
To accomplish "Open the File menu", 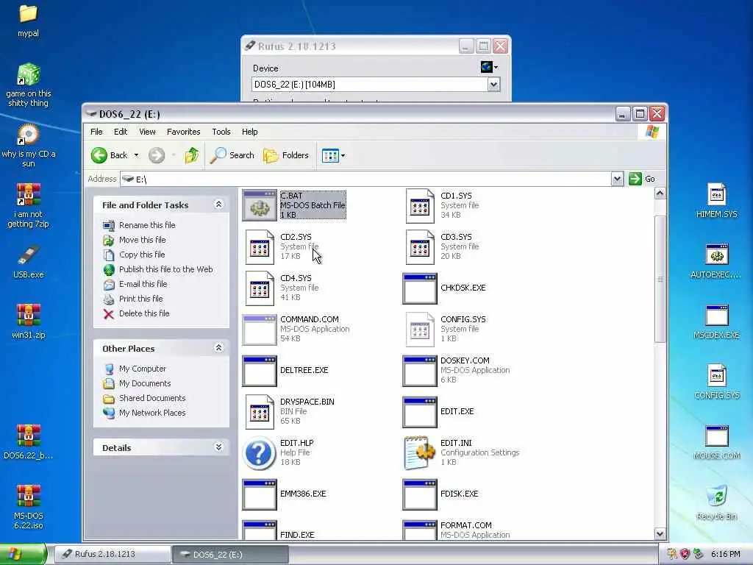I will [x=96, y=132].
